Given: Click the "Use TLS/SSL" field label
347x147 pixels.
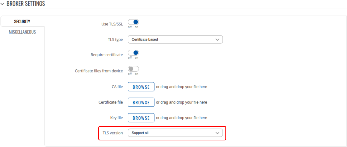Looking at the screenshot, I should [x=112, y=24].
